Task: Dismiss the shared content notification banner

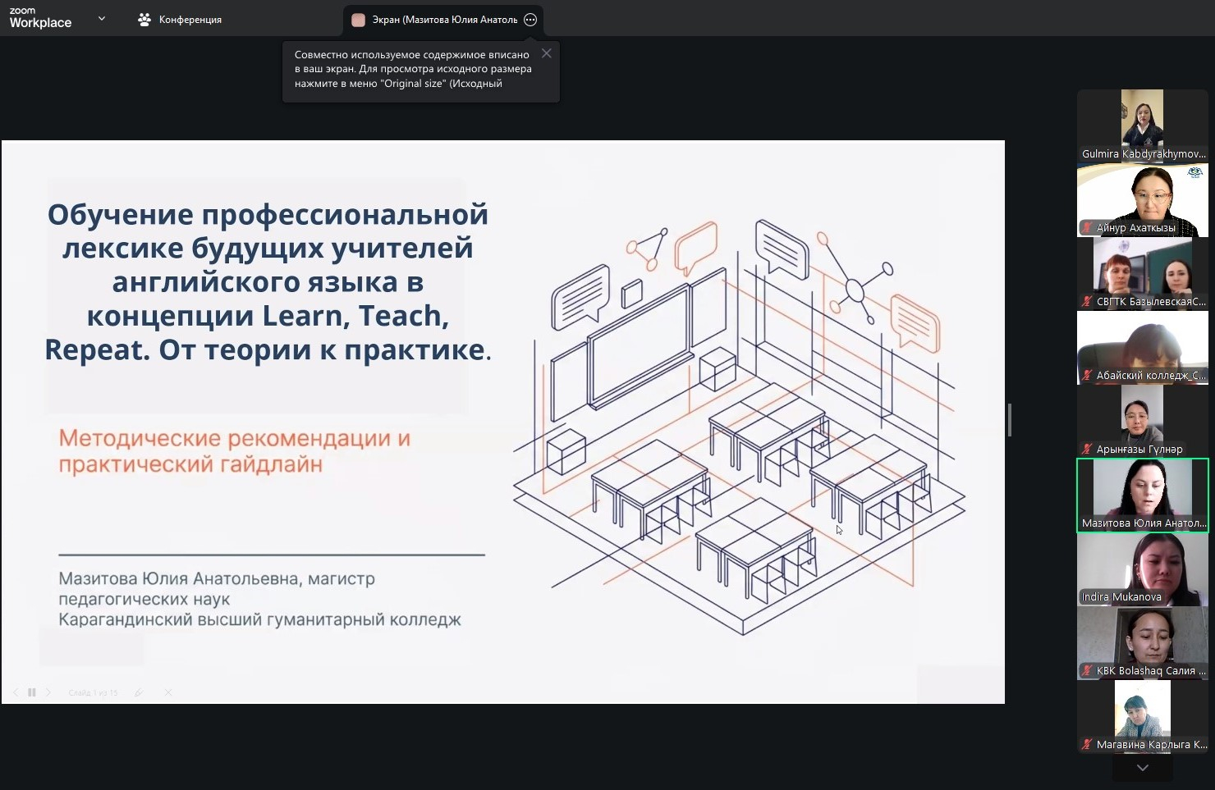Action: 547,53
